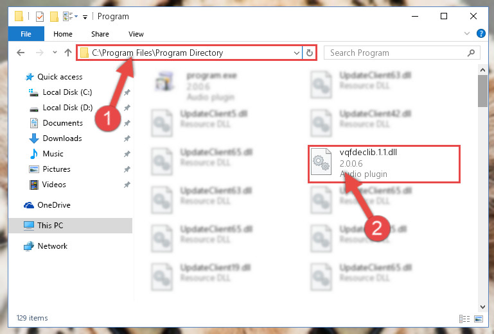Toggle pin next to Downloads
Image resolution: width=494 pixels, height=334 pixels.
127,138
